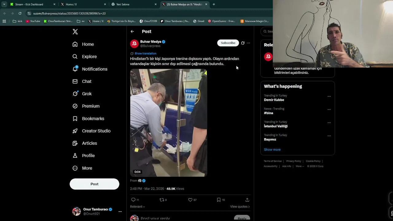Image resolution: width=393 pixels, height=221 pixels.
Task: Open View quotes link
Action: [x=240, y=207]
